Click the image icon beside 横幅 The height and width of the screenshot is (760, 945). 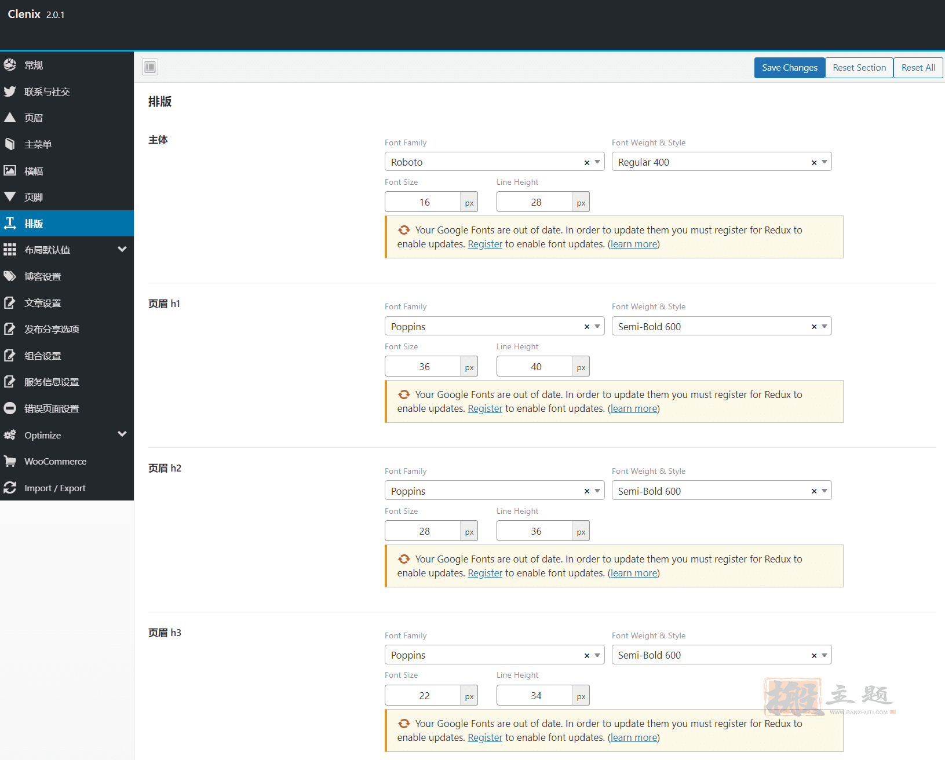pyautogui.click(x=10, y=170)
